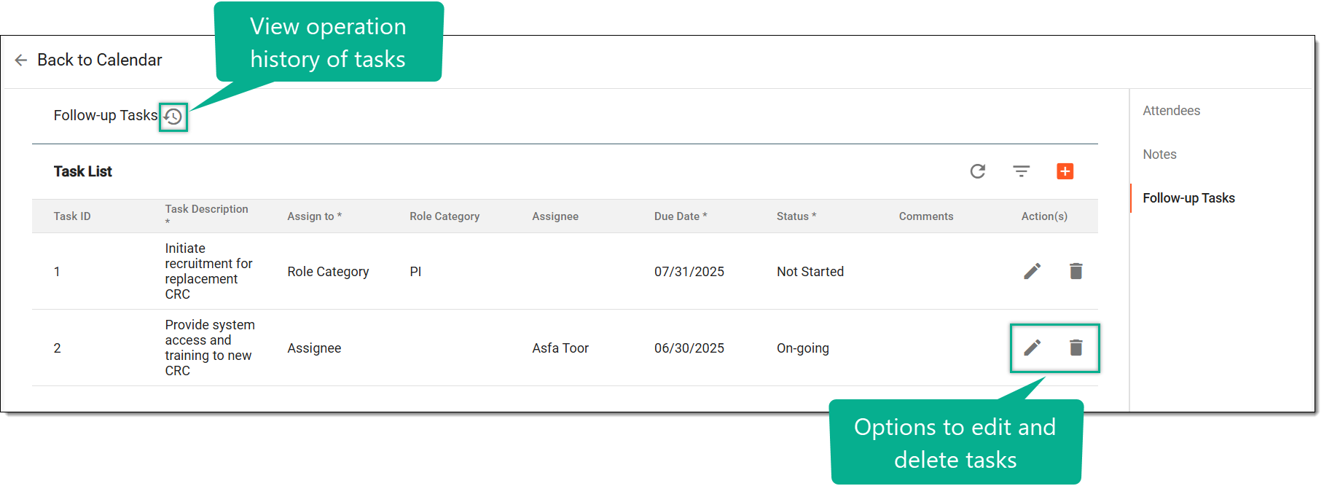This screenshot has height=486, width=1324.
Task: Edit task 1 with pencil icon
Action: (x=1033, y=271)
